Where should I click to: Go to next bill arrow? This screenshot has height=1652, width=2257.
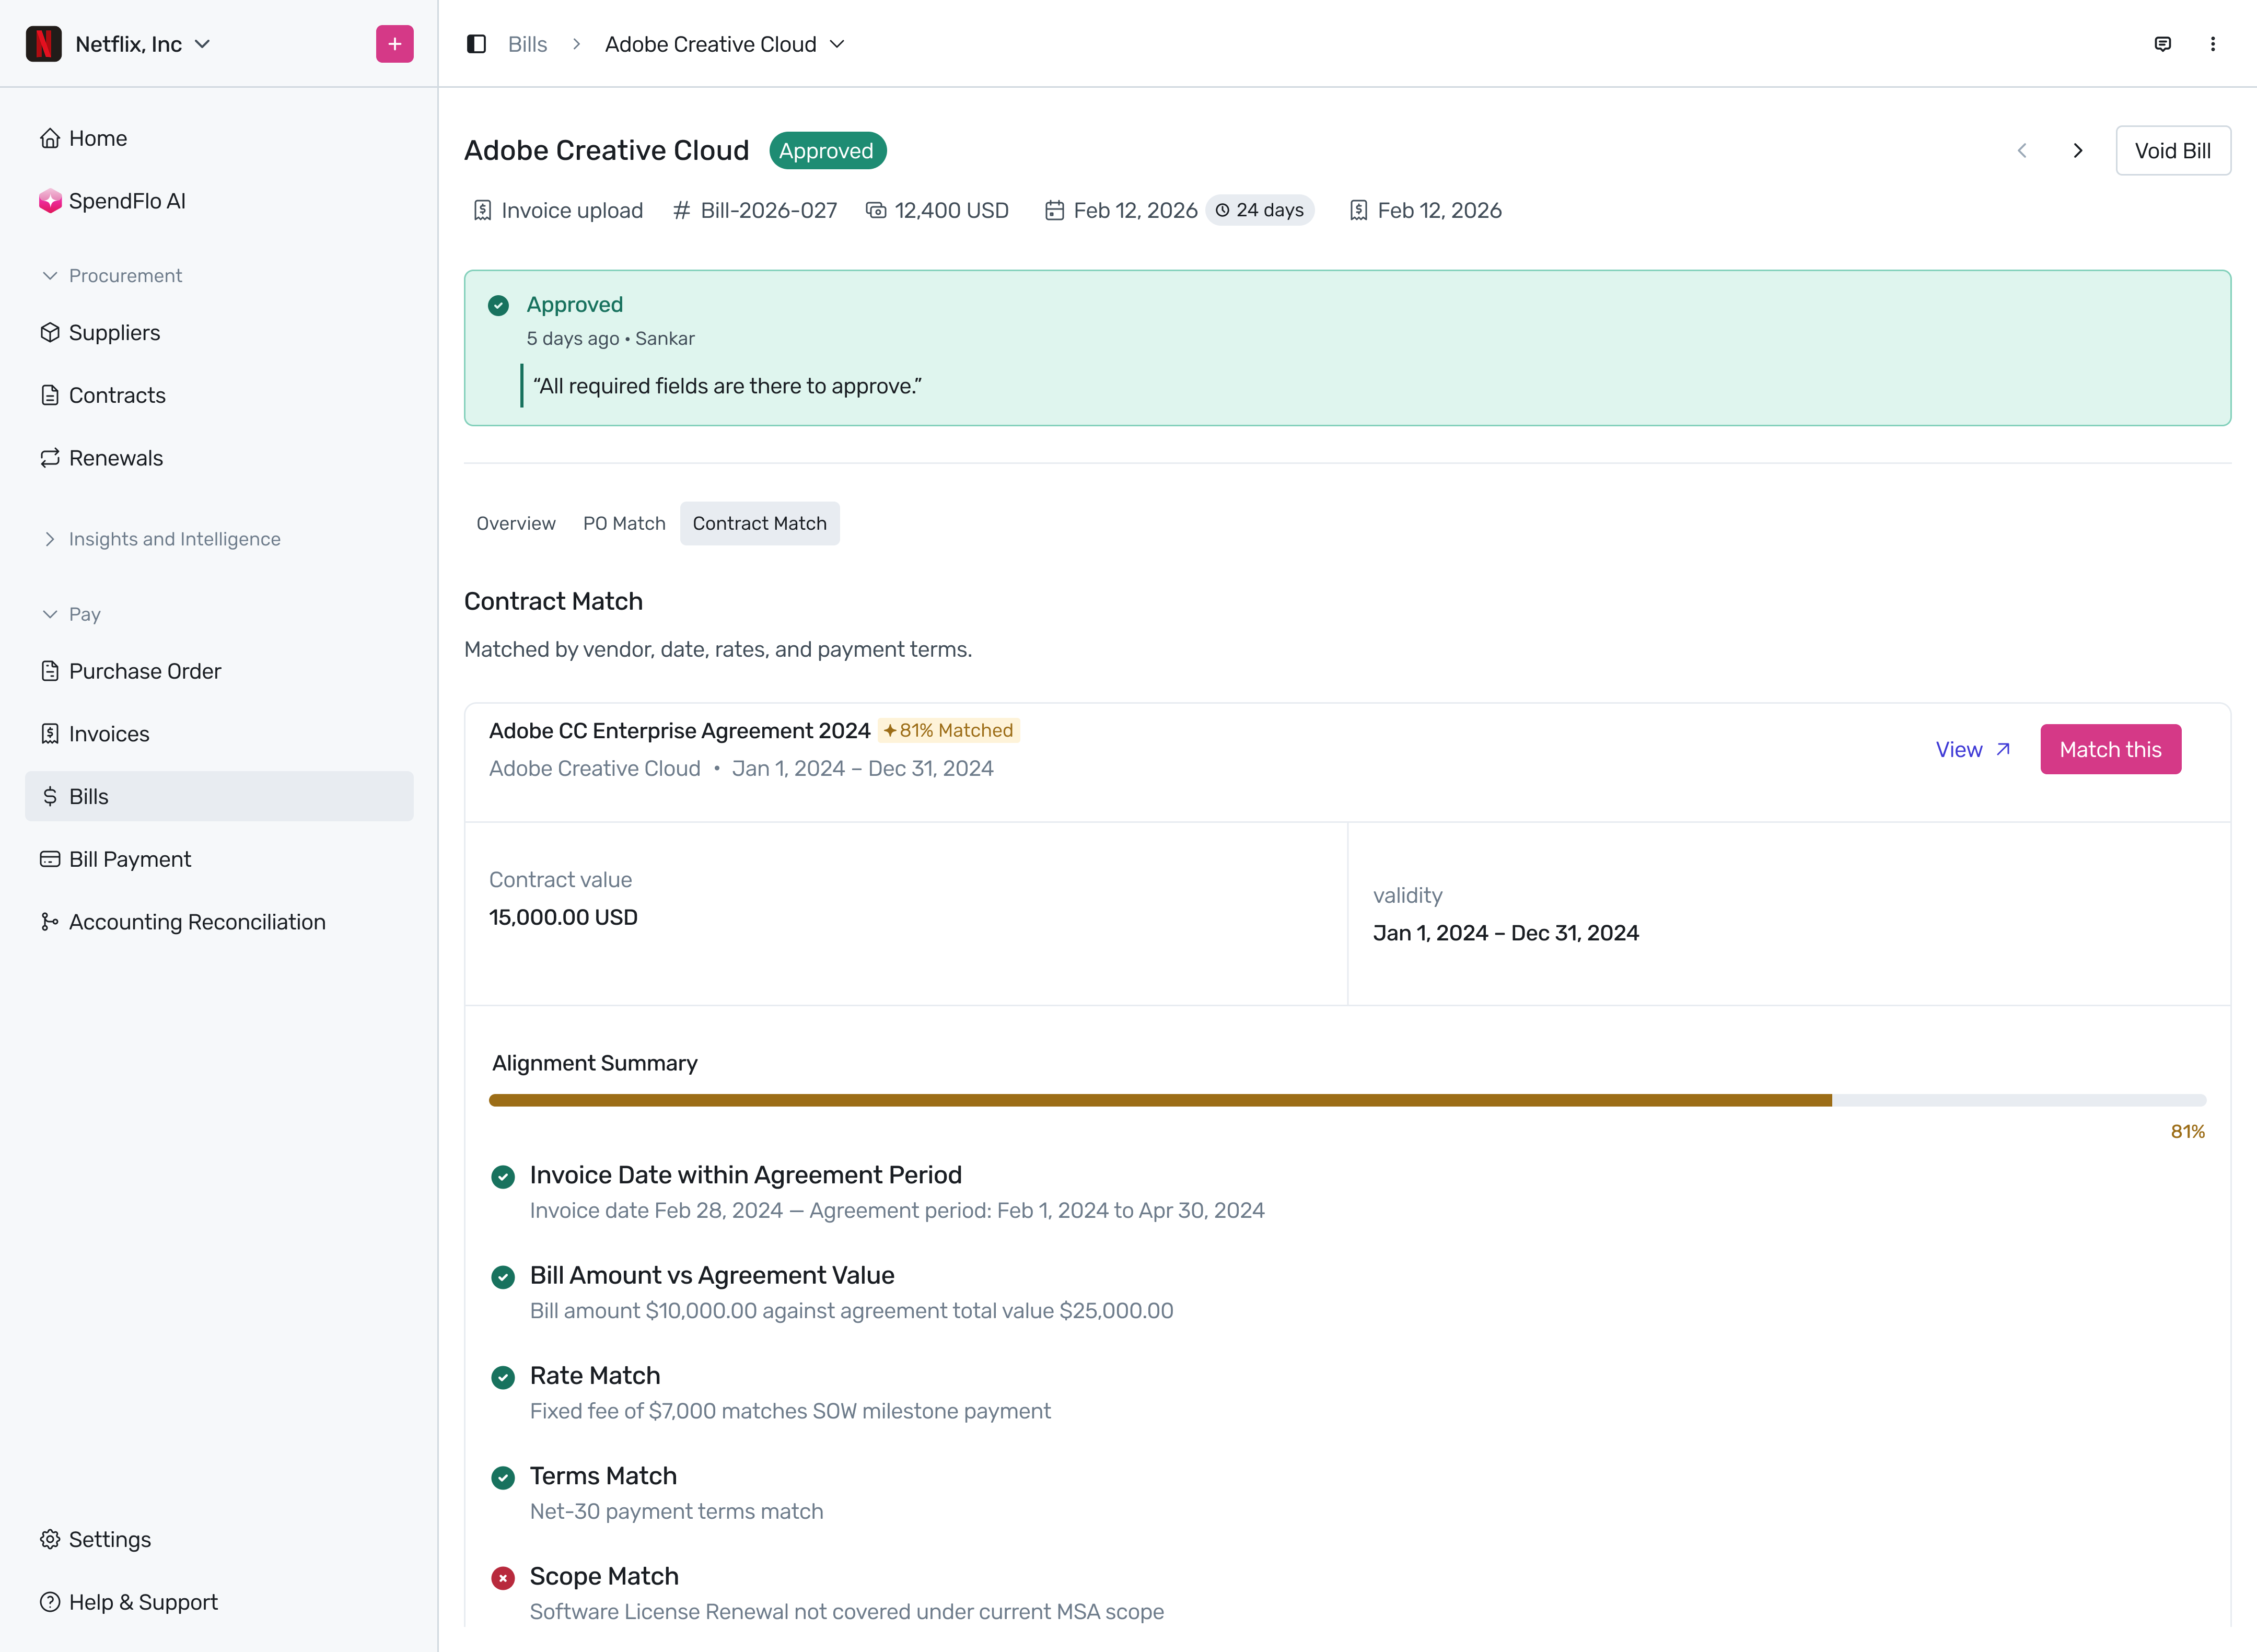point(2078,151)
